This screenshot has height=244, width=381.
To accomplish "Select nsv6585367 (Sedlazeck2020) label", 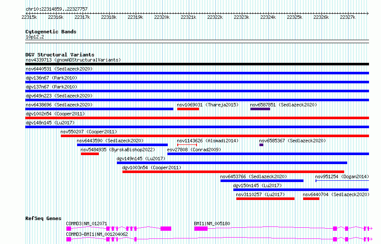I will tap(292, 141).
